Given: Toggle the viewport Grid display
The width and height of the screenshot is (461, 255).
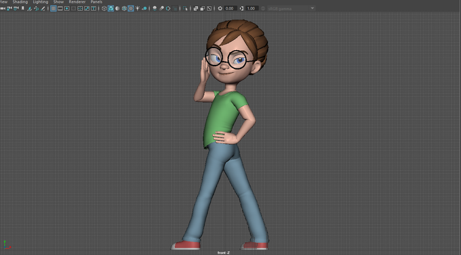Looking at the screenshot, I should (x=53, y=9).
